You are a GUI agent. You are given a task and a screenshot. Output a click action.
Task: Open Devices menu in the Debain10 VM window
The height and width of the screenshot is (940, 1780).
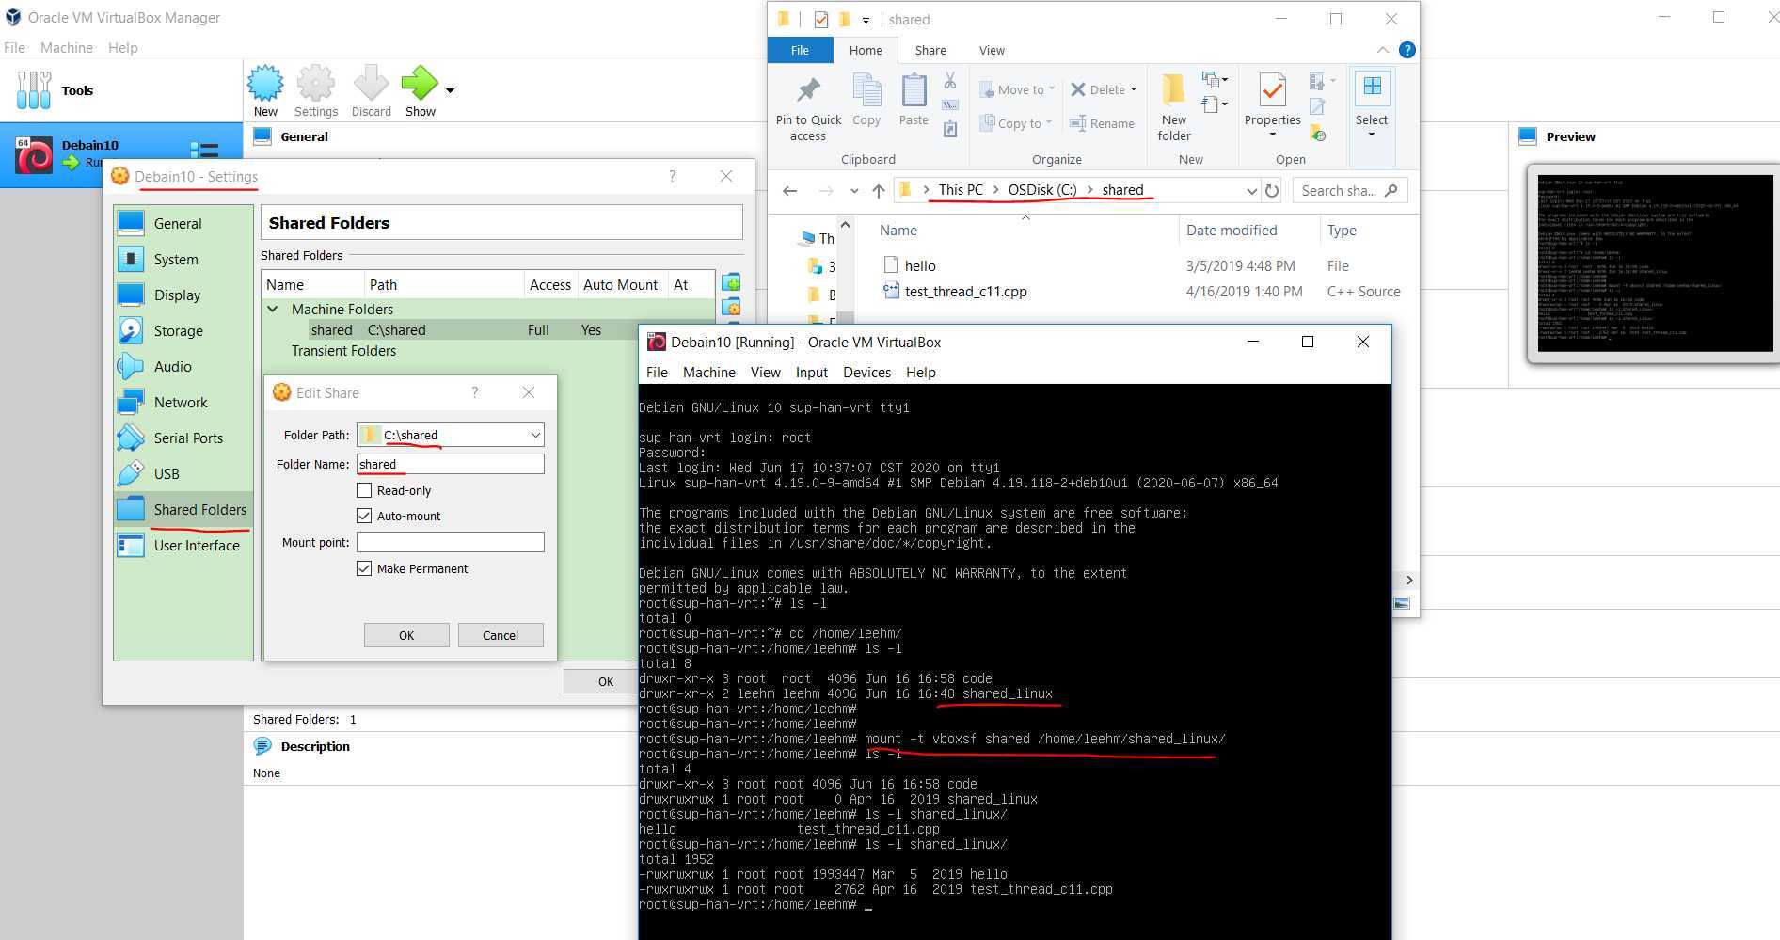866,372
